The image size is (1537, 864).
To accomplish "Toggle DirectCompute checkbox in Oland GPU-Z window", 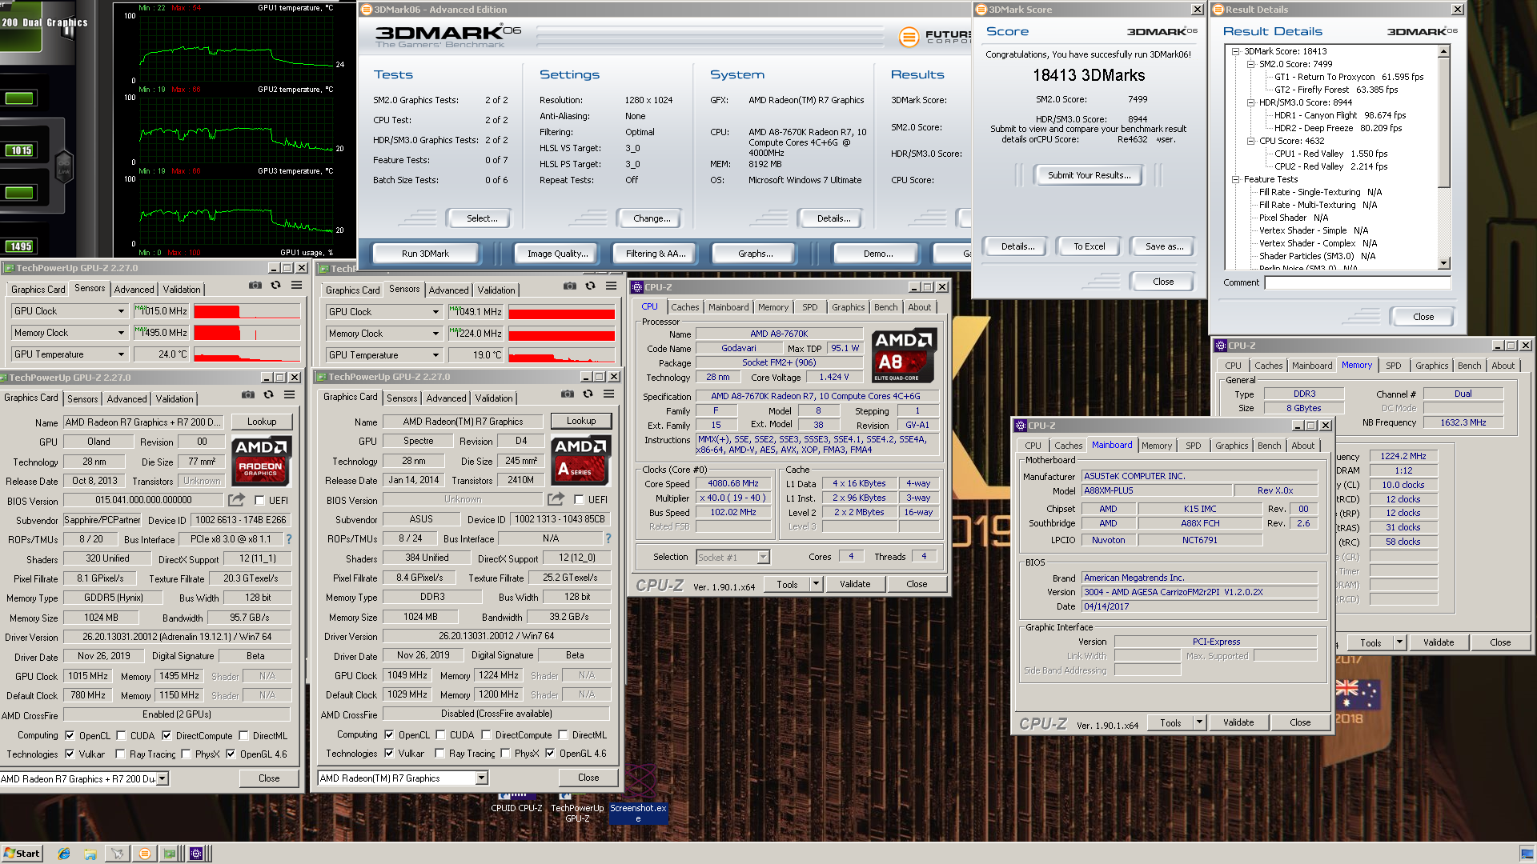I will click(167, 736).
